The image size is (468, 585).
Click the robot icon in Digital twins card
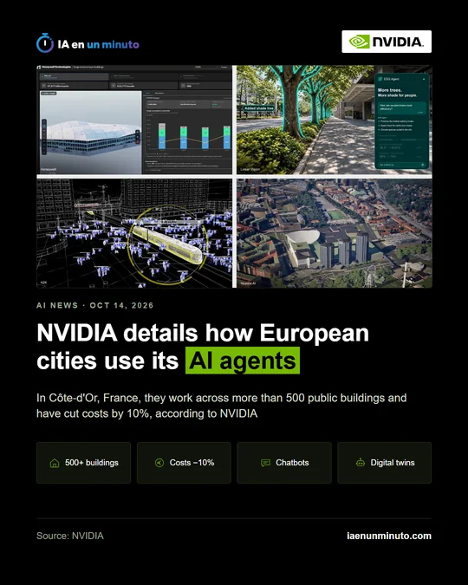pyautogui.click(x=361, y=463)
